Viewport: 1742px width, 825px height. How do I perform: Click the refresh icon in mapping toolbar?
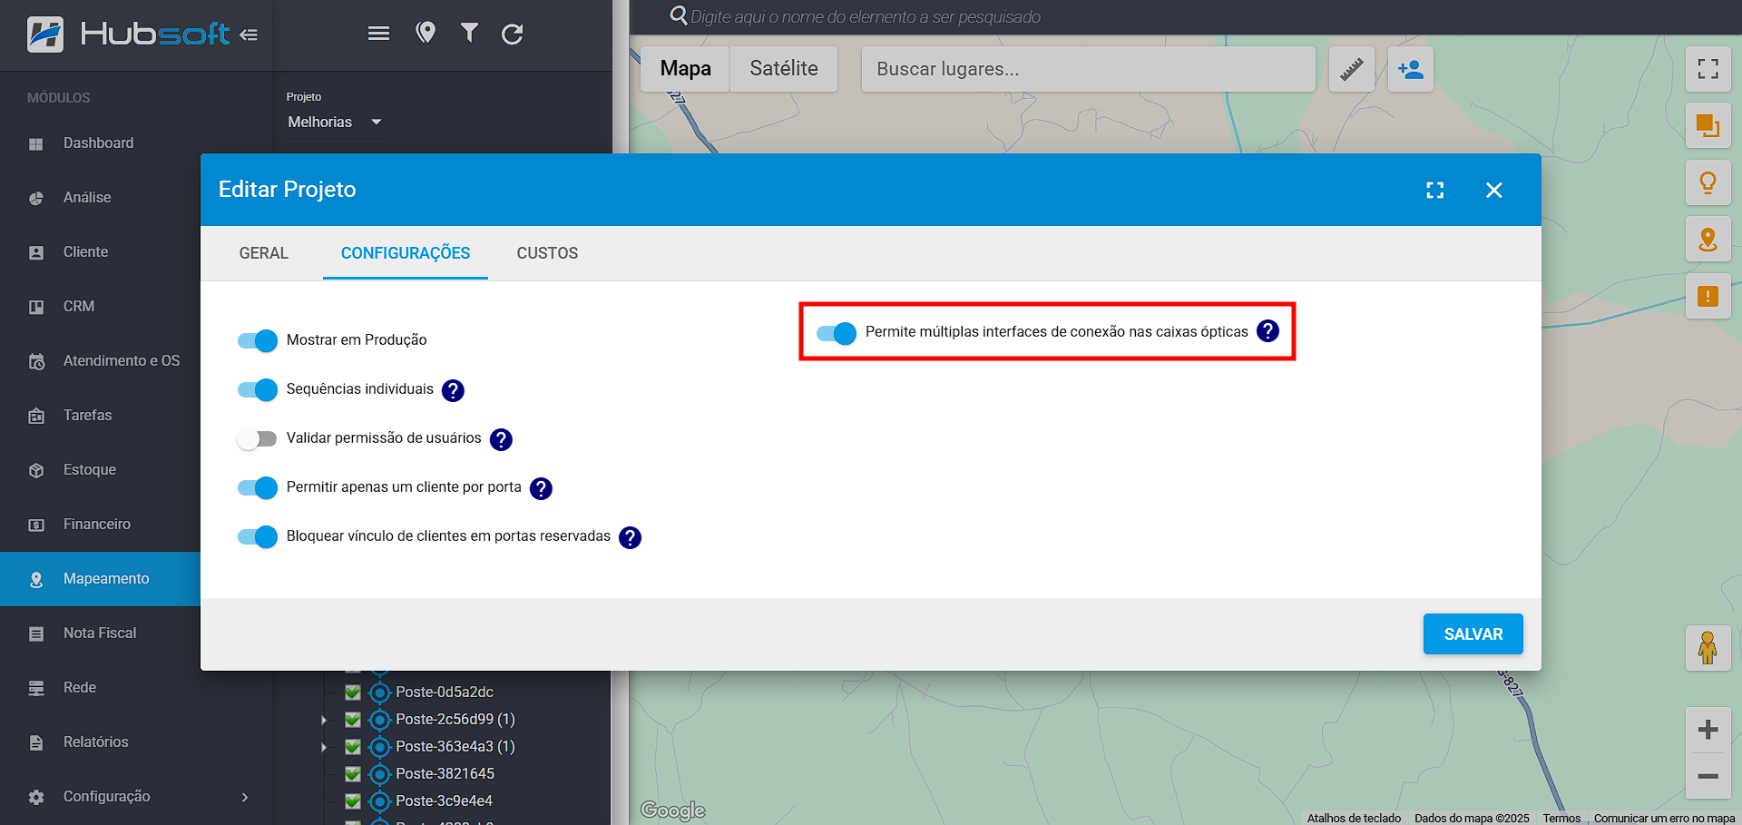tap(513, 34)
